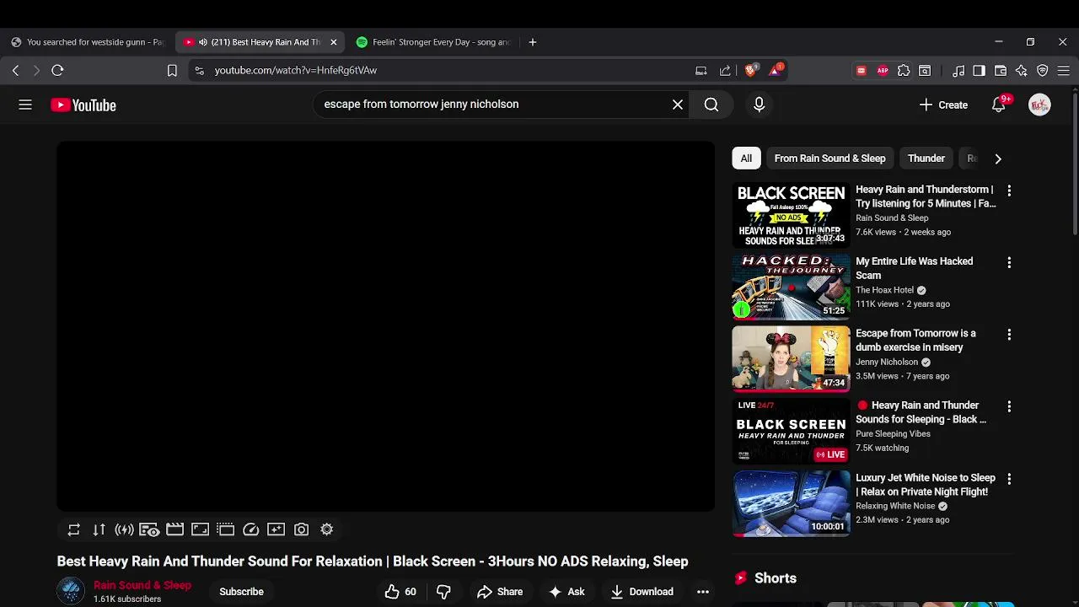Open YouTube notifications bell
Image resolution: width=1079 pixels, height=607 pixels.
(999, 105)
